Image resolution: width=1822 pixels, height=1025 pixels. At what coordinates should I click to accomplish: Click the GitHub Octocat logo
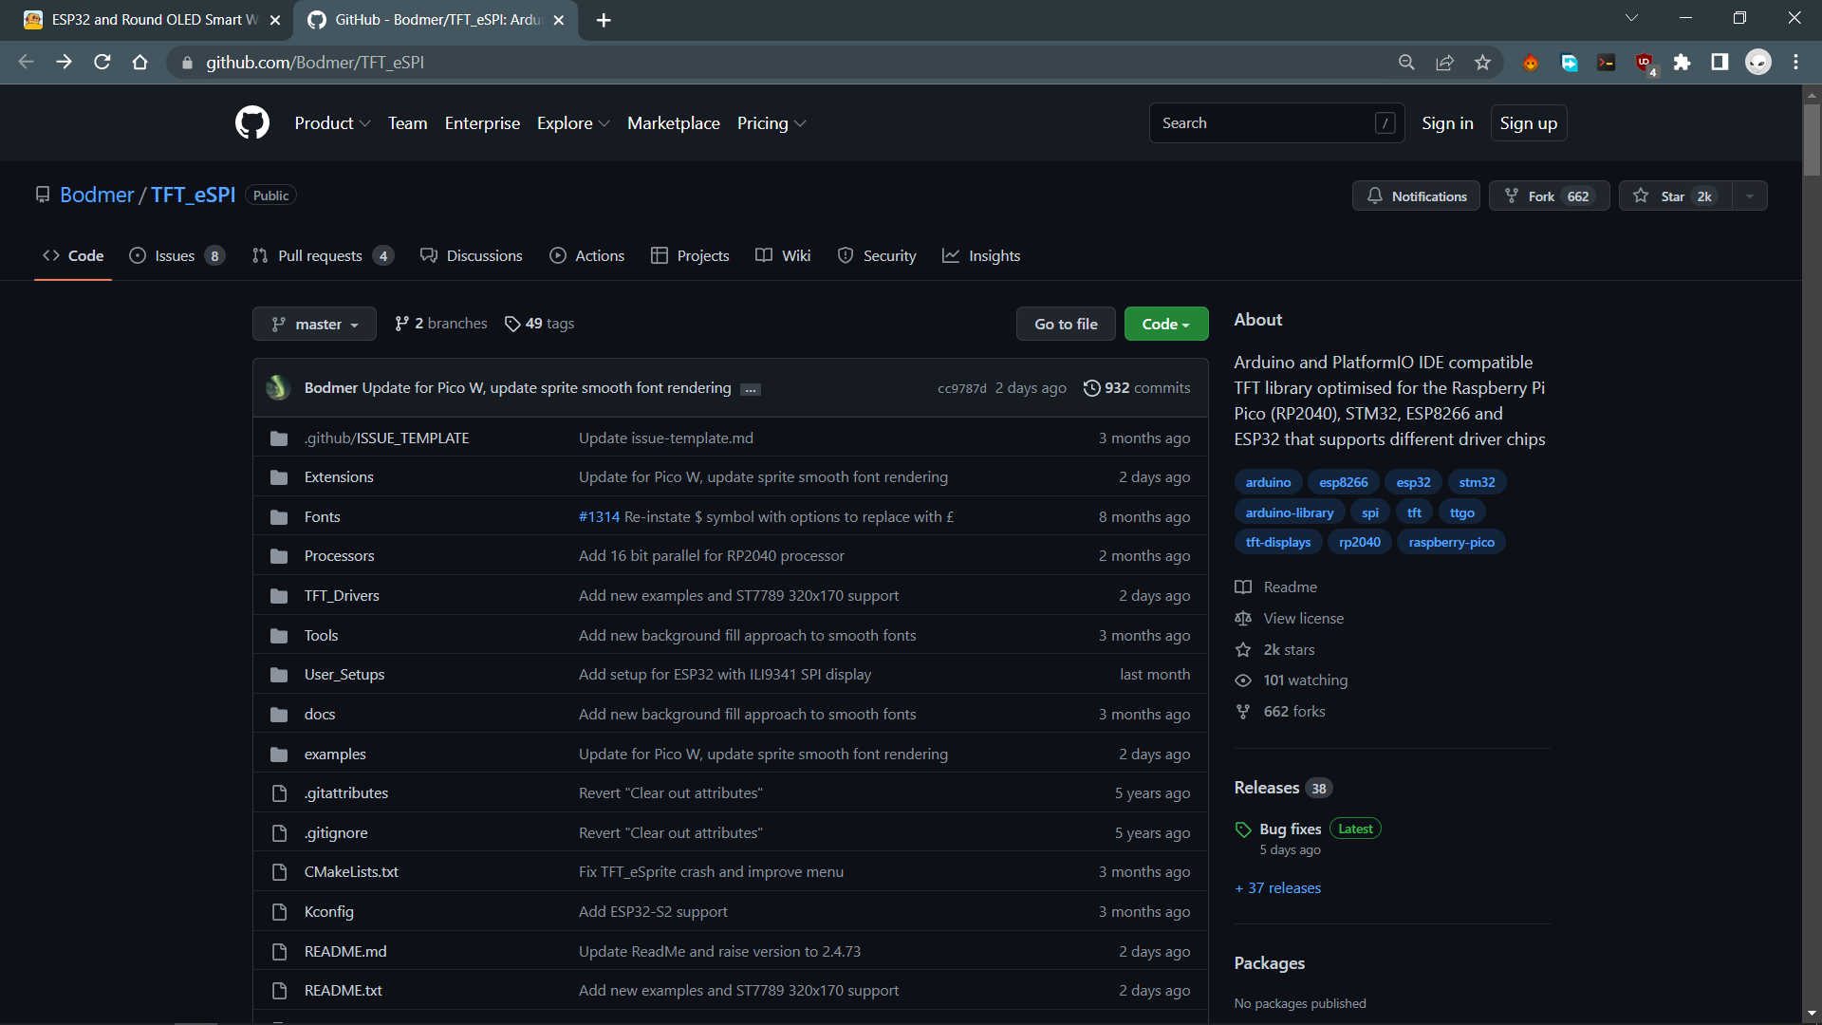[252, 123]
